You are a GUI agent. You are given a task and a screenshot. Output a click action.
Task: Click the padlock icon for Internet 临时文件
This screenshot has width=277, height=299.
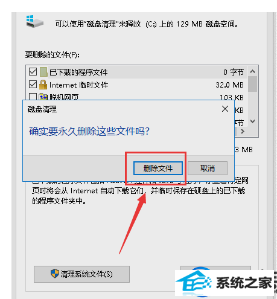tap(43, 85)
